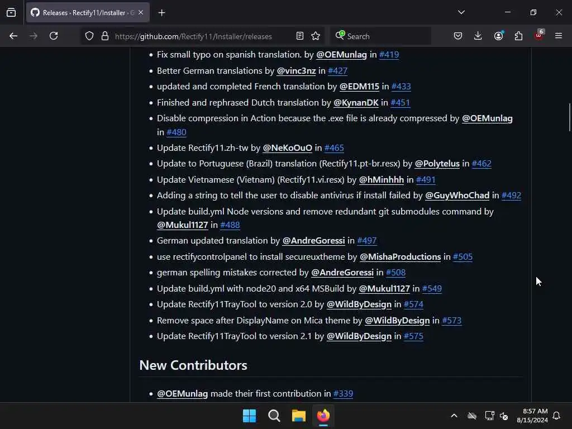Open a new tab with plus button

coord(161,13)
